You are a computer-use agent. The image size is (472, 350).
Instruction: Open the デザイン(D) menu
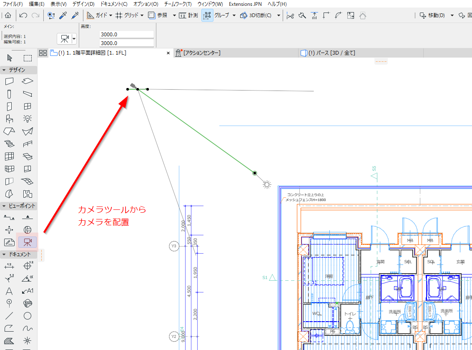(x=83, y=4)
